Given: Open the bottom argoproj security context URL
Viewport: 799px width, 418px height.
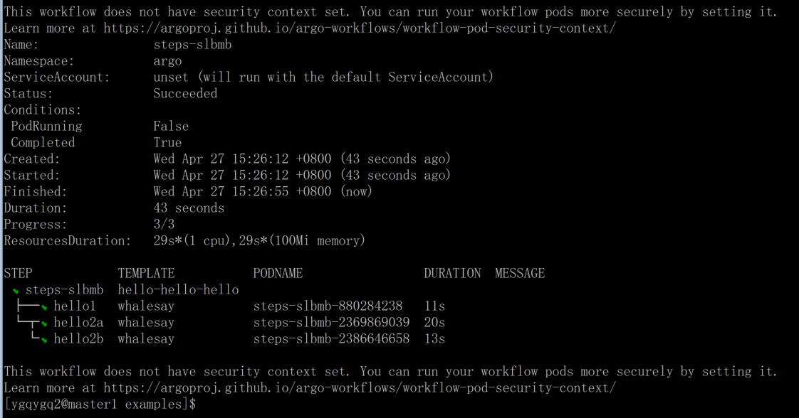Looking at the screenshot, I should click(x=359, y=388).
